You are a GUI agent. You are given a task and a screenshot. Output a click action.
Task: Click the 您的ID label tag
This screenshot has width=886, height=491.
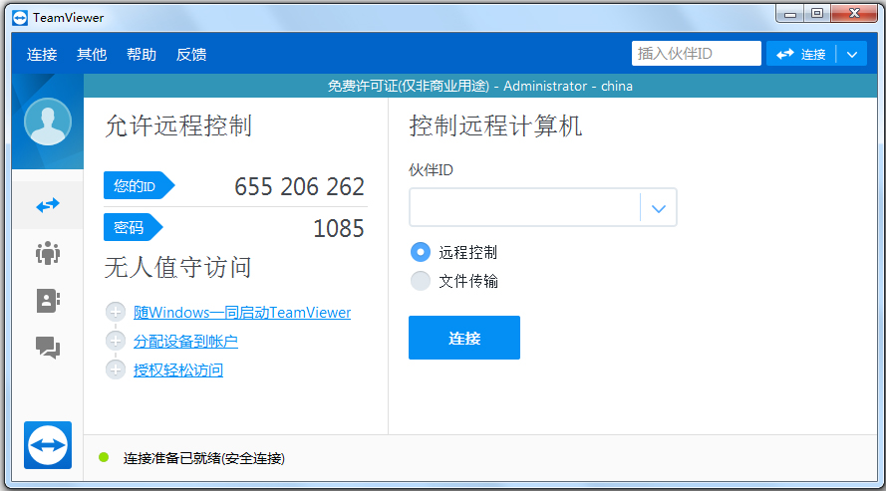(139, 185)
